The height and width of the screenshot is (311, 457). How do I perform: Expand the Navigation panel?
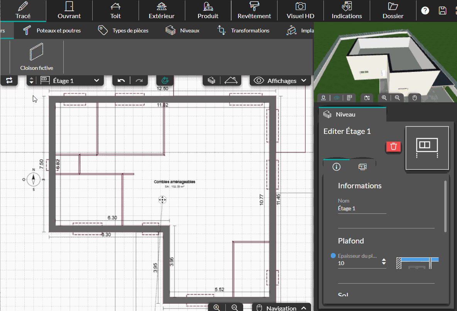point(281,308)
